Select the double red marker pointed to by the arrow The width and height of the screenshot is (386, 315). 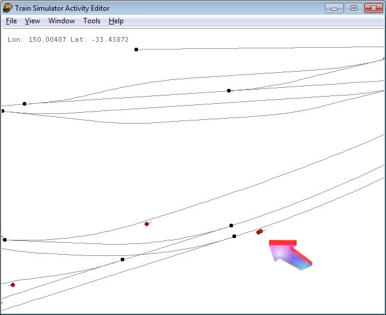click(259, 231)
